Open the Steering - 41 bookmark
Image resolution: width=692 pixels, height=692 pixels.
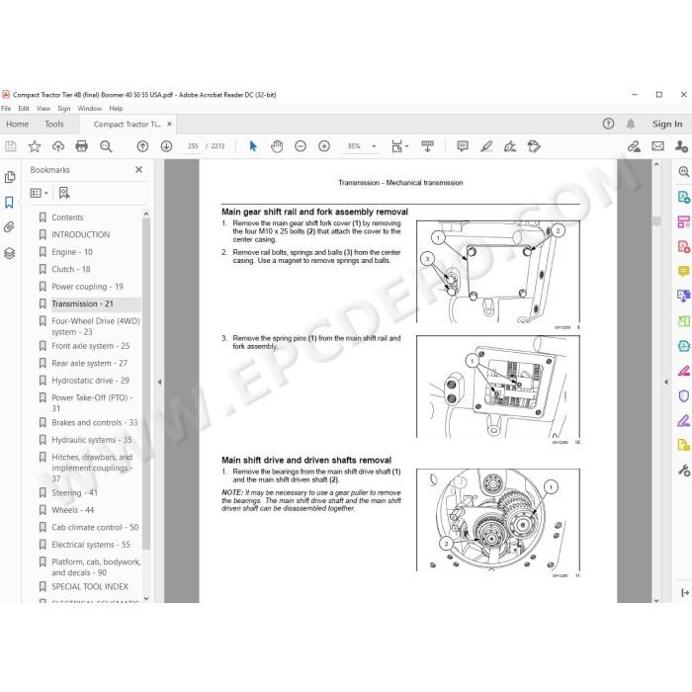[x=74, y=493]
